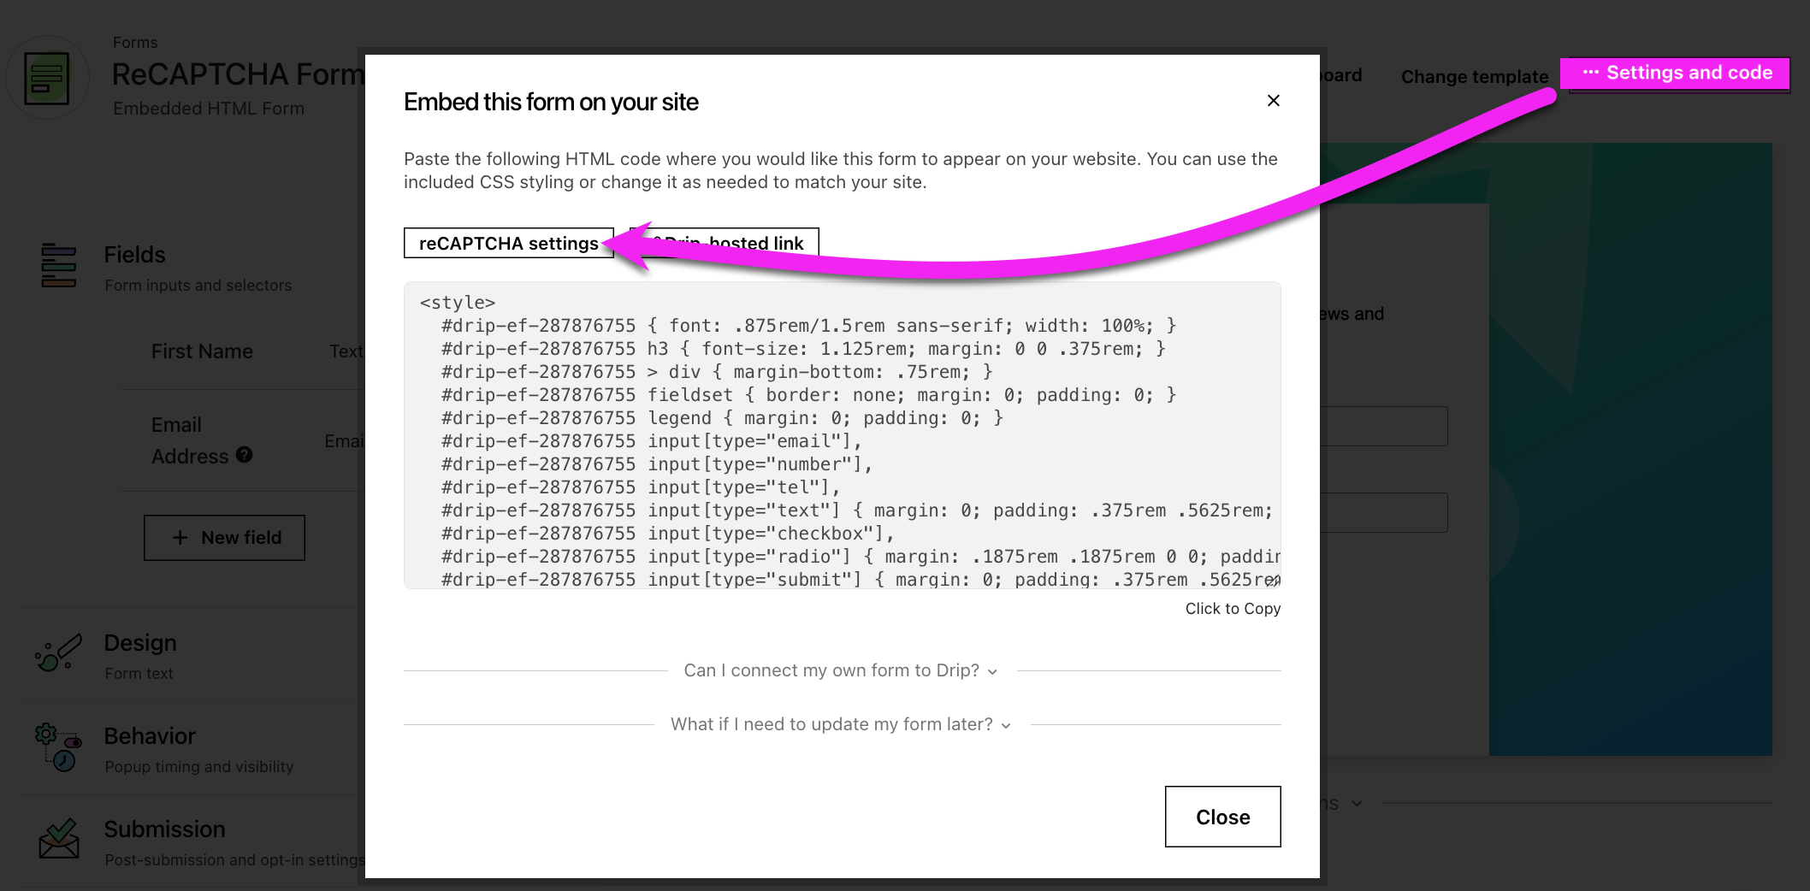Open the Fields section icon
This screenshot has height=891, width=1810.
pyautogui.click(x=58, y=266)
